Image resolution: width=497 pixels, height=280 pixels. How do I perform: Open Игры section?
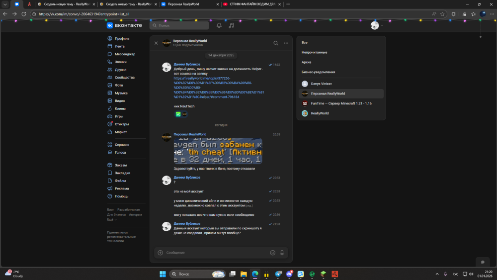pos(119,116)
